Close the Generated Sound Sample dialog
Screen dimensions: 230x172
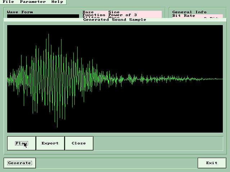click(79, 143)
